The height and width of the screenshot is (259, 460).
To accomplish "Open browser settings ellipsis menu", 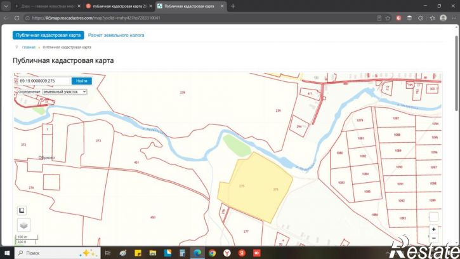I will point(454,18).
